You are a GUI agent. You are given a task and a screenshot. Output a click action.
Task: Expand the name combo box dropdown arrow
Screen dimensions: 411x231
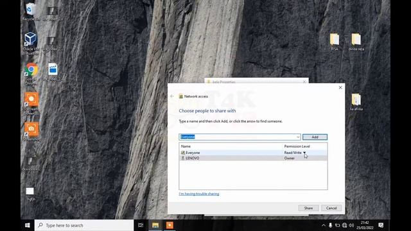(x=298, y=137)
